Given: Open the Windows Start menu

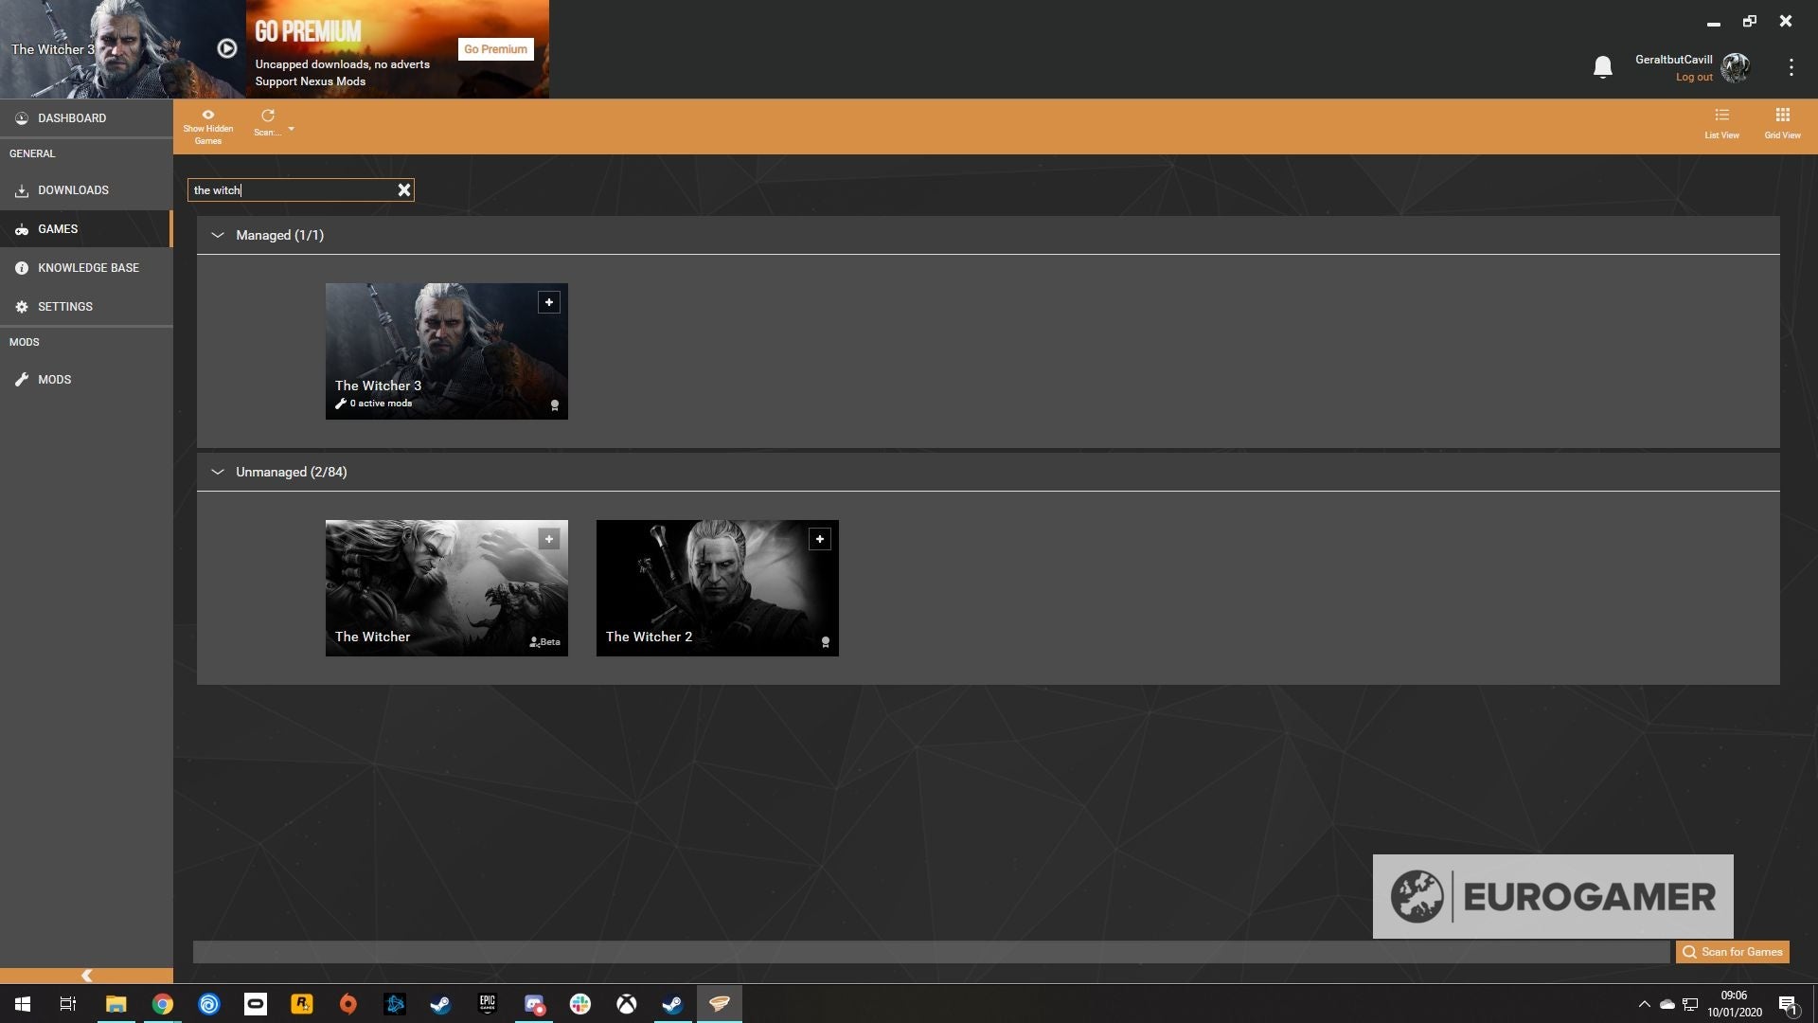Looking at the screenshot, I should 23,1004.
